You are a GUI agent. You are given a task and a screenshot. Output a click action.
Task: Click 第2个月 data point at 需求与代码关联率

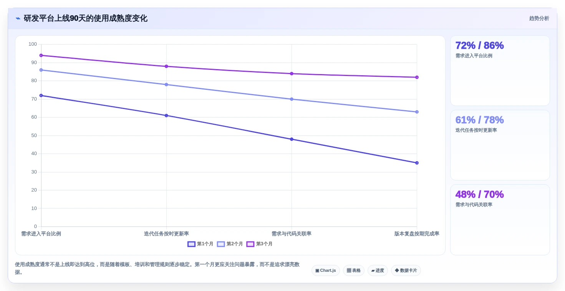pos(292,99)
